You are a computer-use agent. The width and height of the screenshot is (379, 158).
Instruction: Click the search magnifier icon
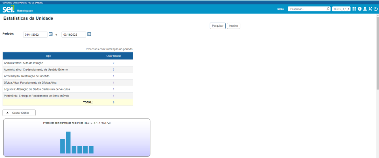[328, 9]
